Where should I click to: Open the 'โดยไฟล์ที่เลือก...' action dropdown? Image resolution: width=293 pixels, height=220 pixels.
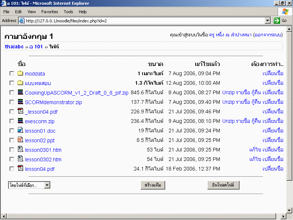(x=29, y=185)
